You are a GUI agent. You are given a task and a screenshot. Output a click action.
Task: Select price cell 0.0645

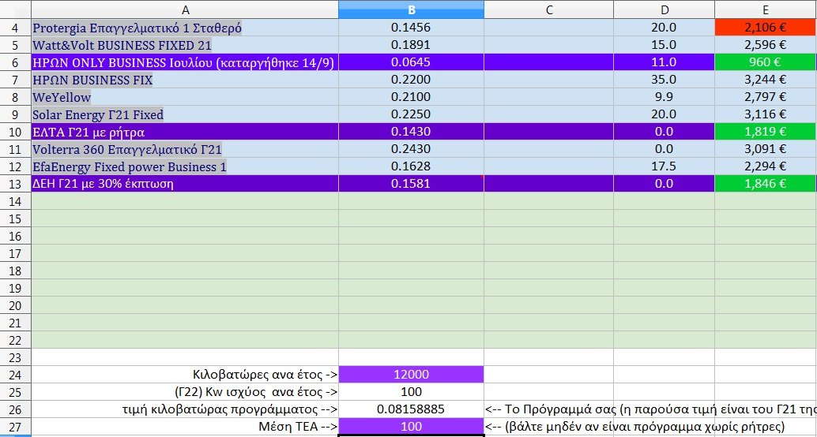tap(411, 62)
